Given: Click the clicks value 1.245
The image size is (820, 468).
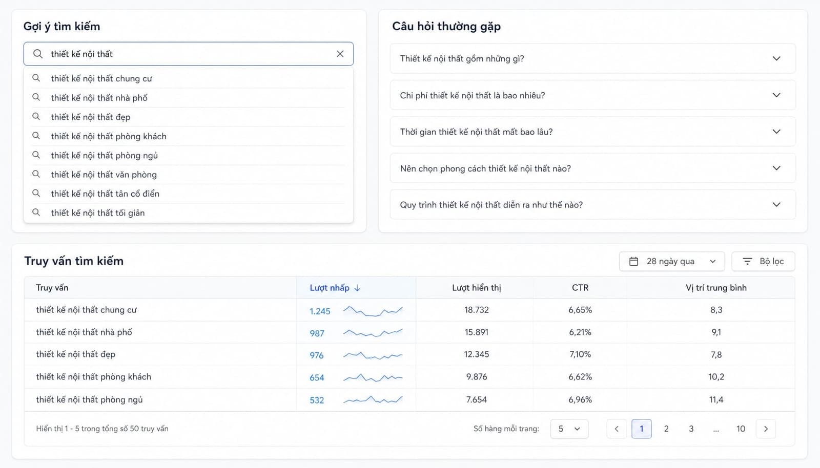Looking at the screenshot, I should [320, 311].
